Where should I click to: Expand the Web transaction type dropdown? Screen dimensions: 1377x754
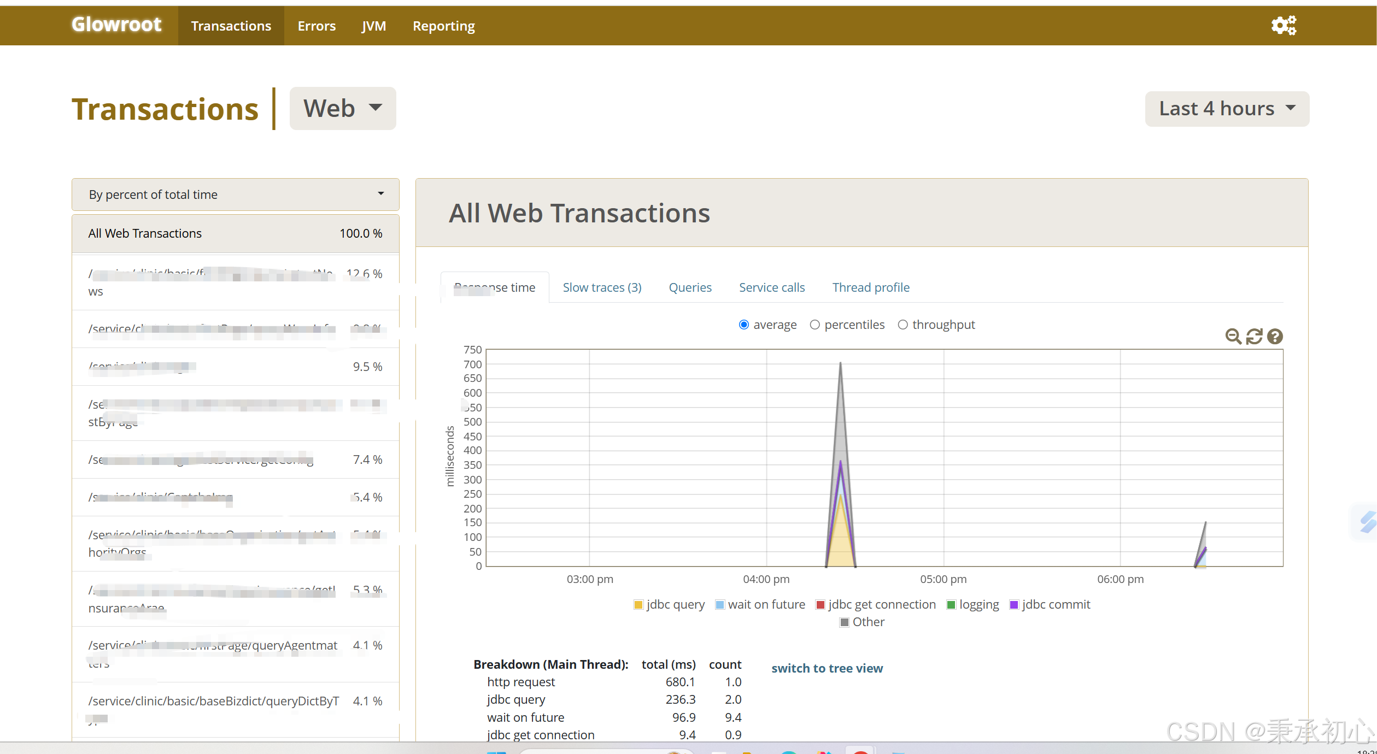click(342, 108)
